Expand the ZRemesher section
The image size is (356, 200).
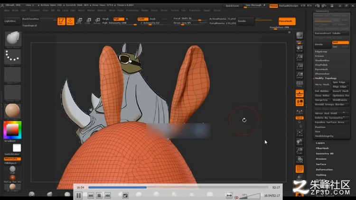tap(322, 73)
